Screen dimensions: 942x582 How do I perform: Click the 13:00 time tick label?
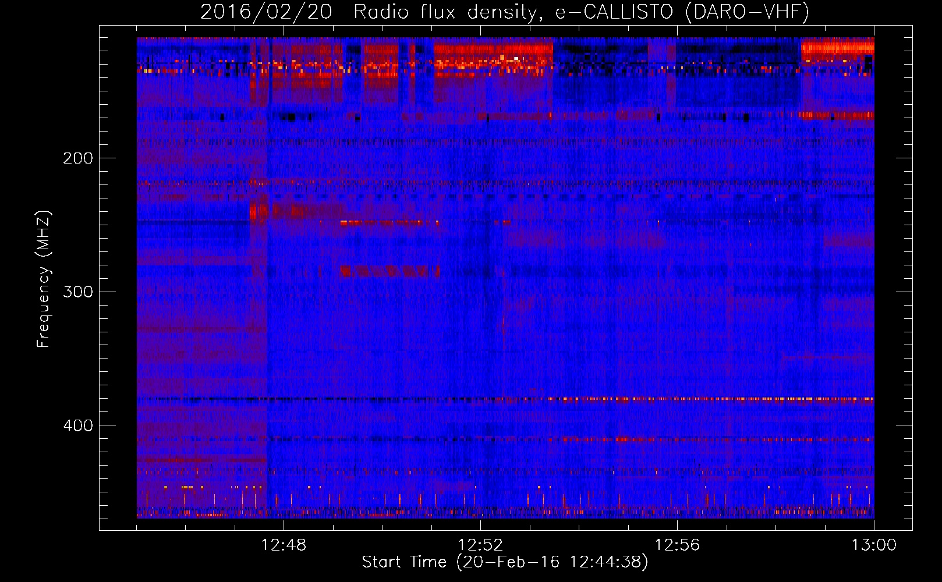(874, 545)
